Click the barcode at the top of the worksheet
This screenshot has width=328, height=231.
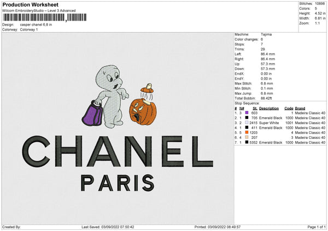[x=45, y=17]
